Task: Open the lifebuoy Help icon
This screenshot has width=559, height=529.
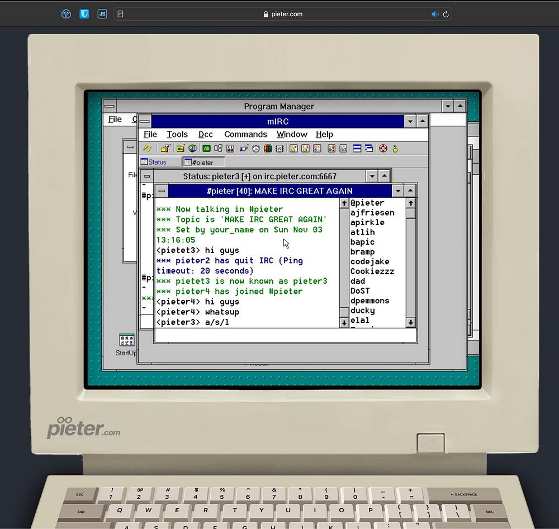Action: click(383, 149)
